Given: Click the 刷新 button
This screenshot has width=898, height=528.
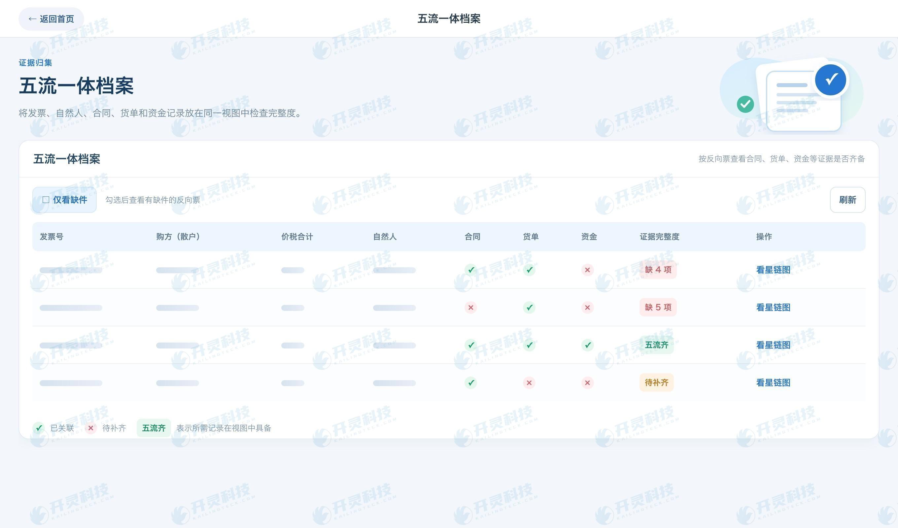Looking at the screenshot, I should click(x=847, y=200).
